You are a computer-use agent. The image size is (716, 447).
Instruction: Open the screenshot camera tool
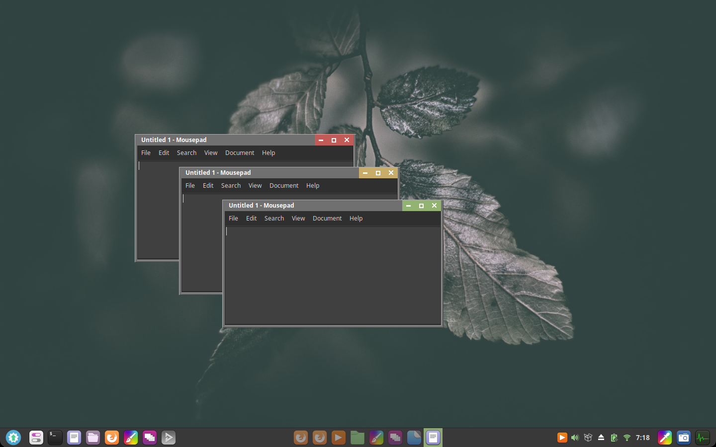pos(684,438)
